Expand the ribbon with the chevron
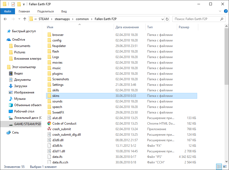229x170 pixels. pos(220,11)
